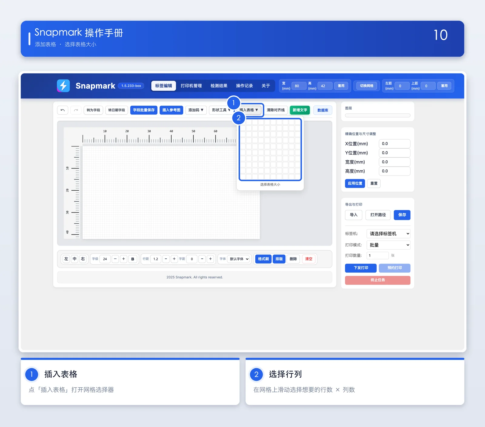This screenshot has height=427, width=485.
Task: Click the green 新增文字 button
Action: pos(300,110)
